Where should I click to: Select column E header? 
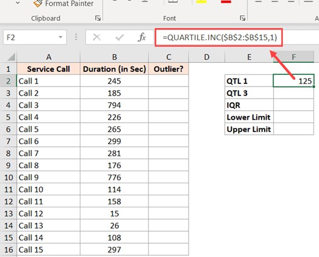(x=249, y=57)
